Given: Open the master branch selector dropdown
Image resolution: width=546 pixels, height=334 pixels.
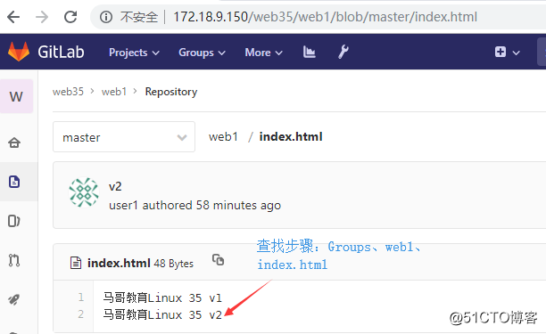Looking at the screenshot, I should tap(124, 137).
